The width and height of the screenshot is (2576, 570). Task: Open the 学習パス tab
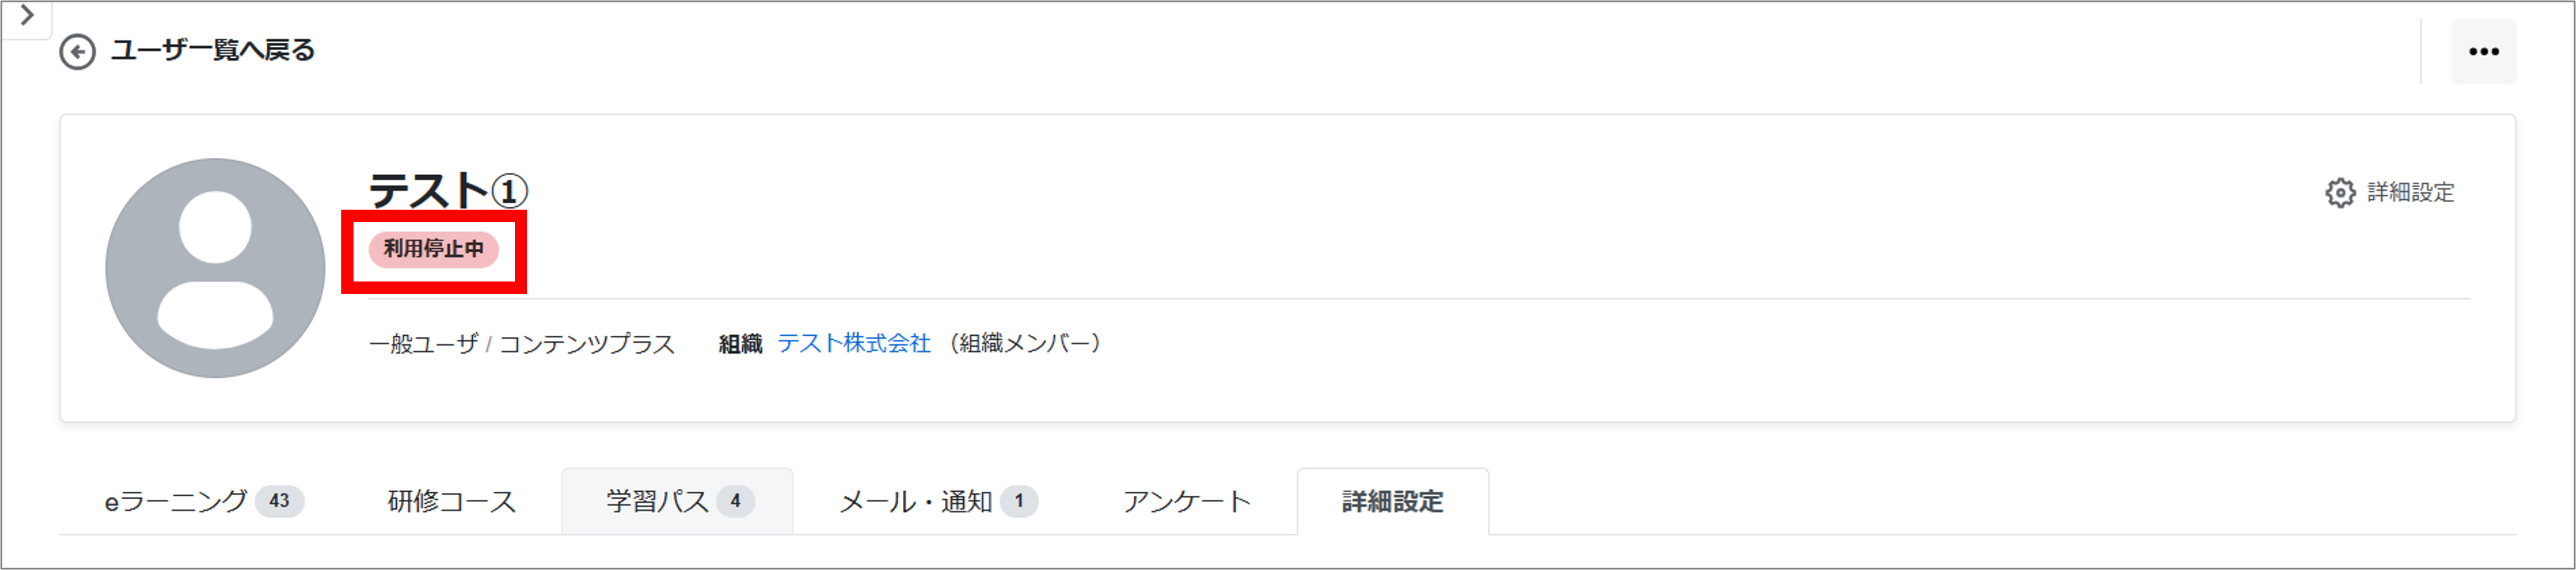657,501
